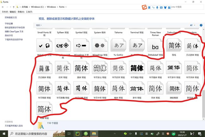Select the Yu Gothic font family thumbnail
The image size is (205, 137).
click(x=118, y=45)
